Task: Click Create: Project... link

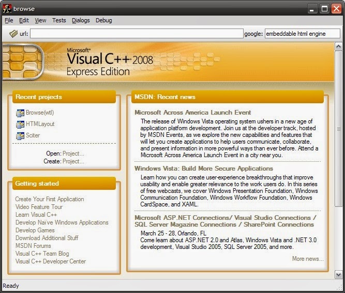Action: tap(73, 161)
